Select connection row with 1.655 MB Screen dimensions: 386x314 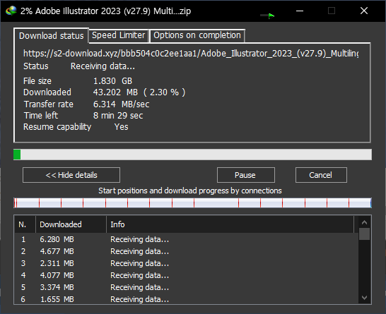coord(186,299)
